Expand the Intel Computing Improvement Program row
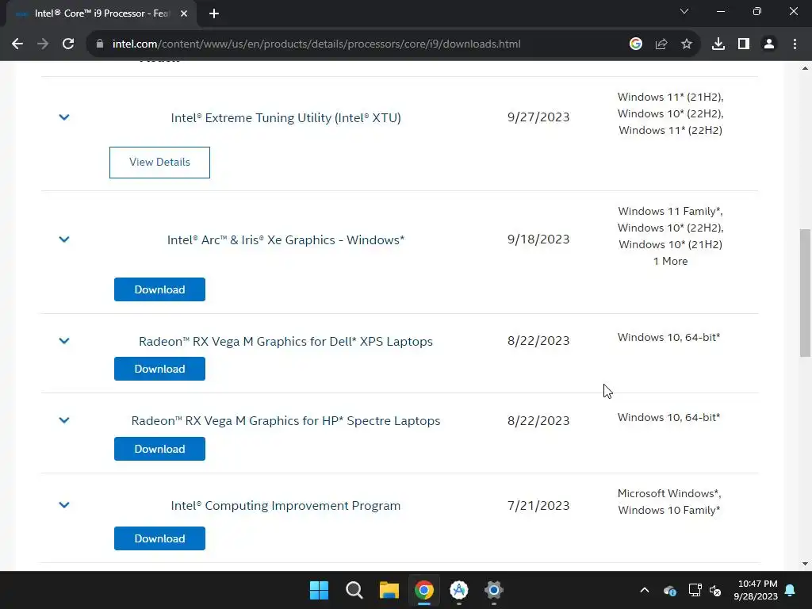 [64, 505]
